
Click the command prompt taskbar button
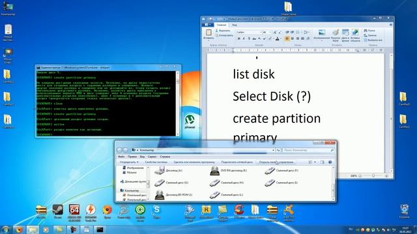[x=100, y=229]
